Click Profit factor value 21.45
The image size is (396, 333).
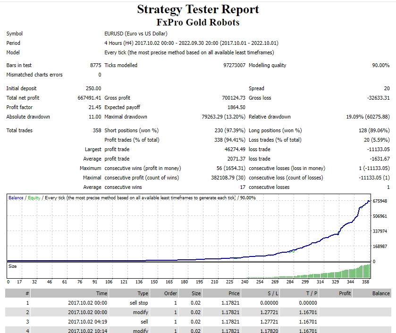[95, 107]
